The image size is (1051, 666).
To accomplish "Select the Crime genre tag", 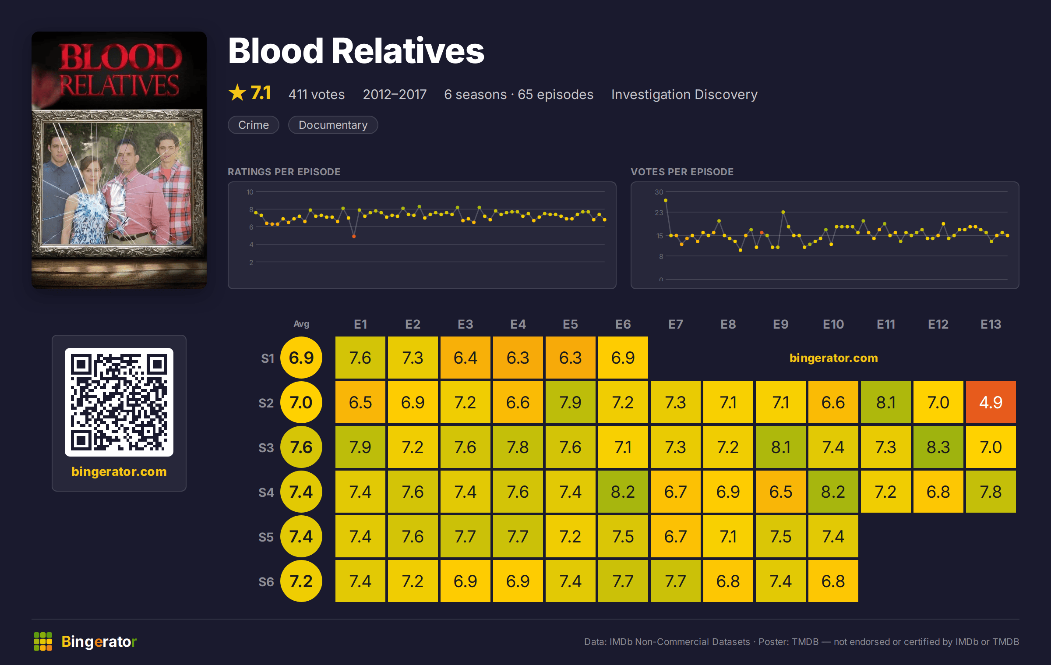I will [254, 125].
